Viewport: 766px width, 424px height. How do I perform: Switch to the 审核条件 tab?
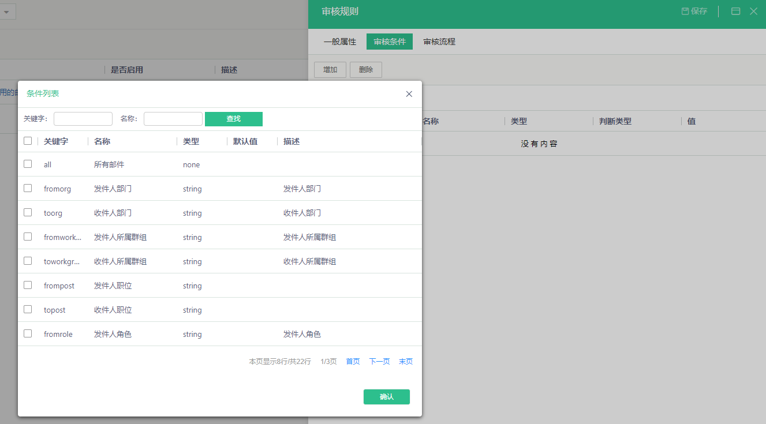390,42
